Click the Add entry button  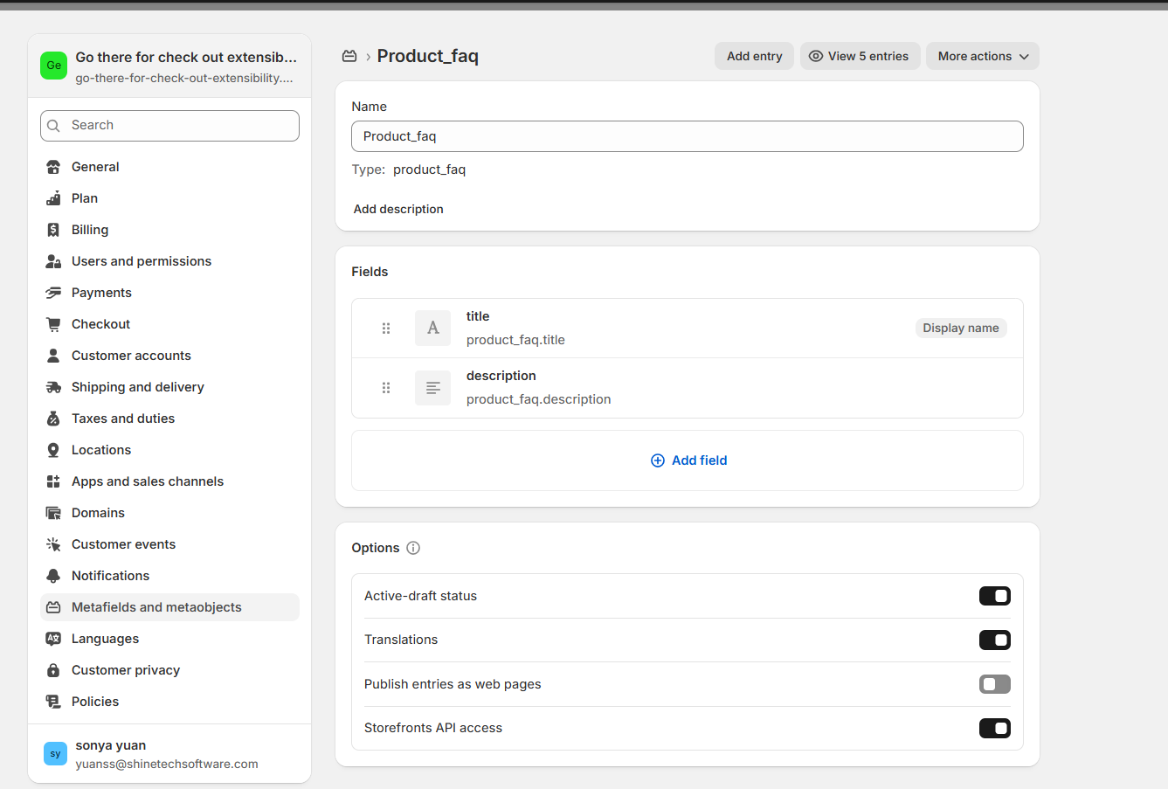click(754, 56)
